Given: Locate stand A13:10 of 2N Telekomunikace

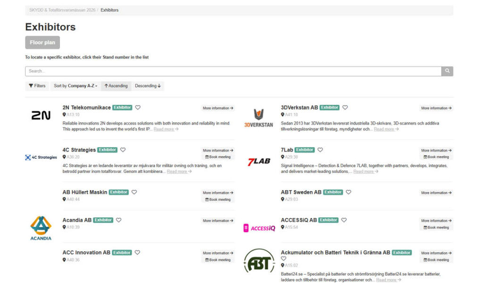Looking at the screenshot, I should 73,115.
